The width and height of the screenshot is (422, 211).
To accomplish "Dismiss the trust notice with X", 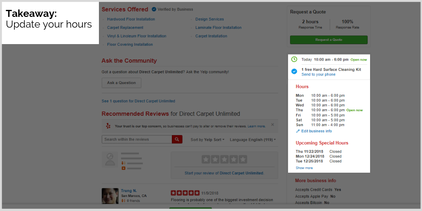I will (x=272, y=124).
